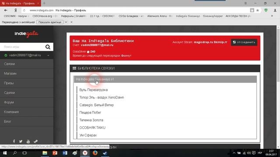Open Word from taskbar
The image size is (280, 157).
coord(65,153)
